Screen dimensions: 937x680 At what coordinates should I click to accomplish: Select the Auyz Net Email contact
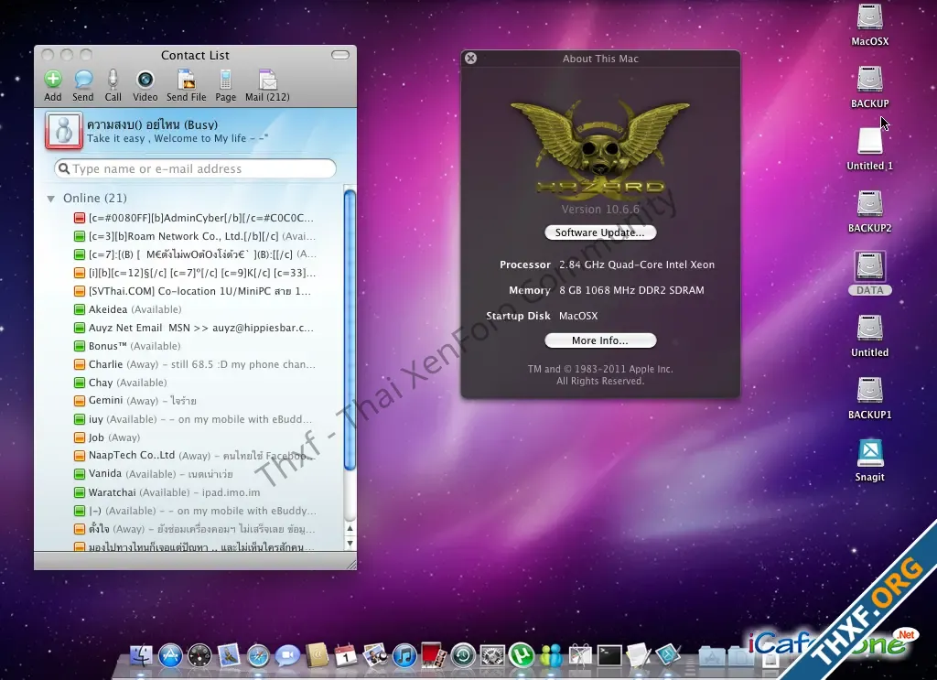[x=194, y=328]
